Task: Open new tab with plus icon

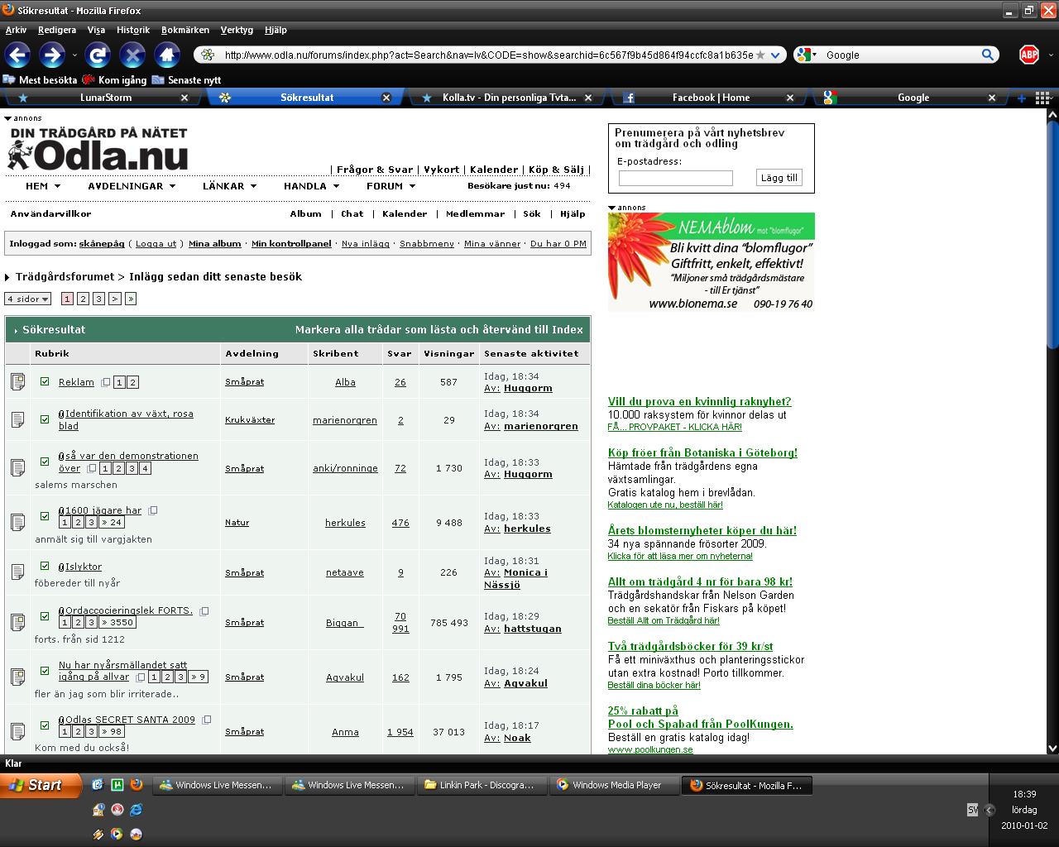Action: (1021, 98)
